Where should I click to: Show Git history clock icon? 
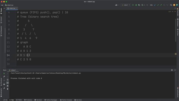click(x=164, y=5)
